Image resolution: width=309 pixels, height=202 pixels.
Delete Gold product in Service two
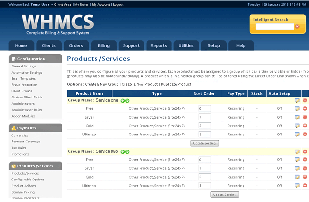305,177
